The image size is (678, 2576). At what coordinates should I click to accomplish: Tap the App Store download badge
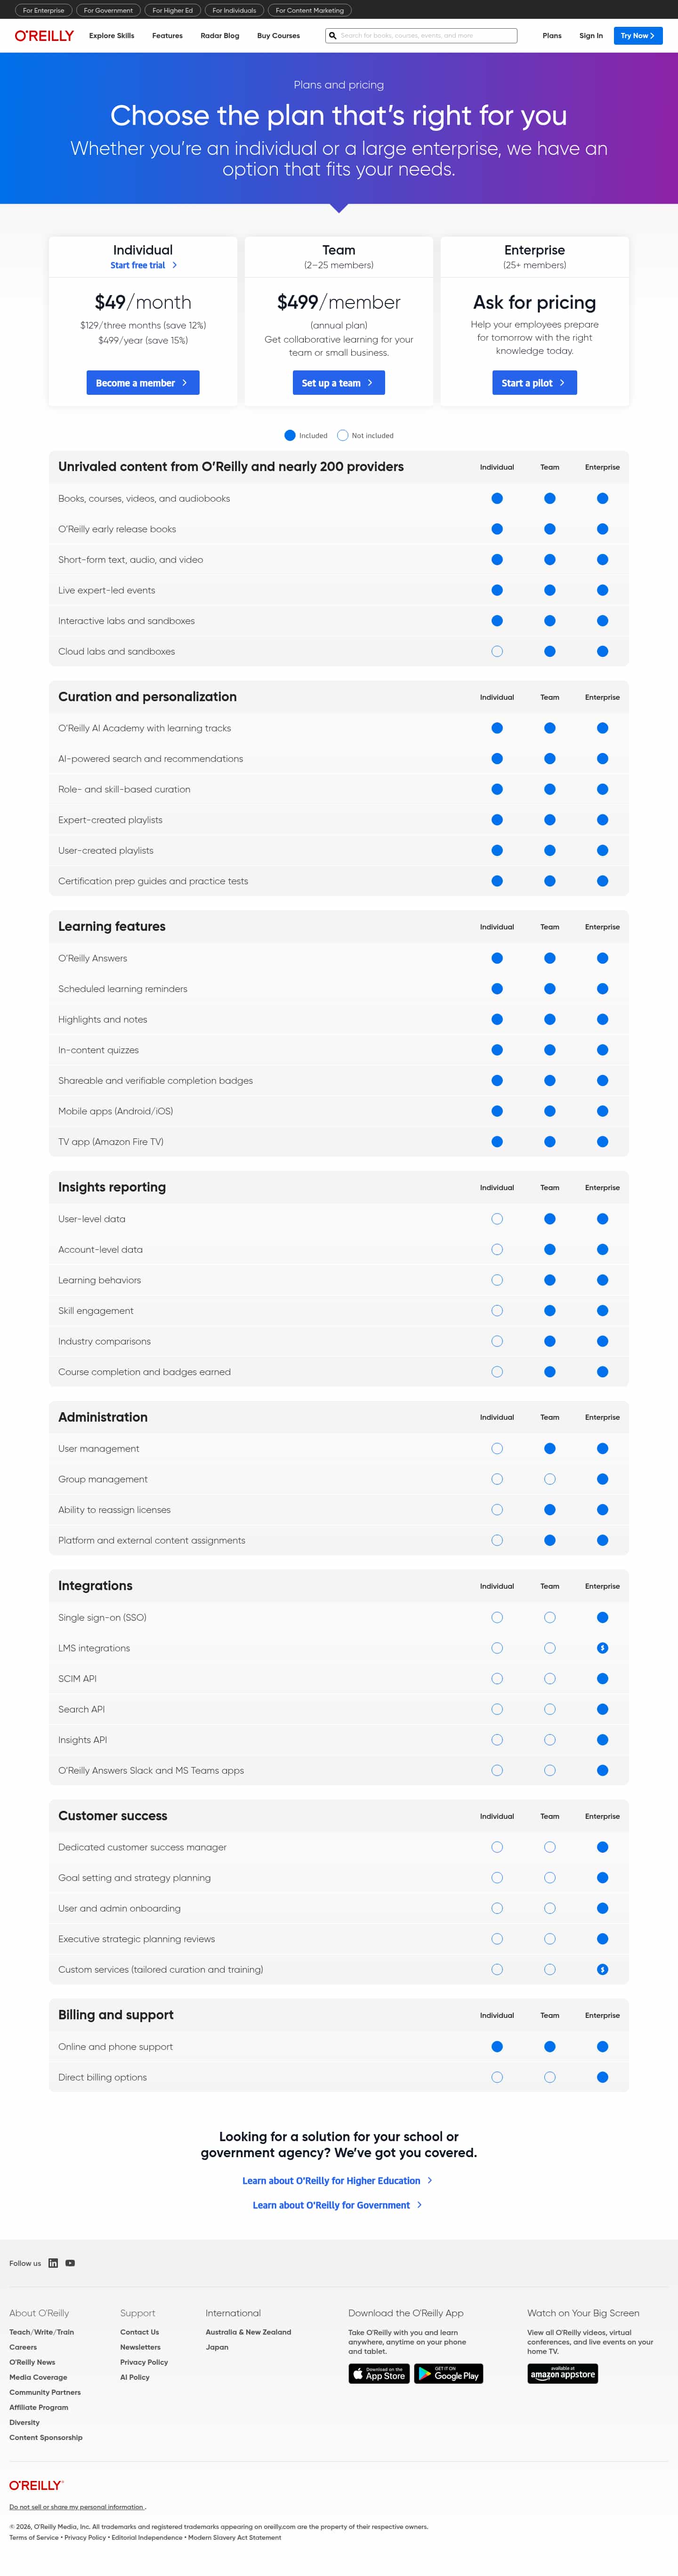pos(379,2374)
